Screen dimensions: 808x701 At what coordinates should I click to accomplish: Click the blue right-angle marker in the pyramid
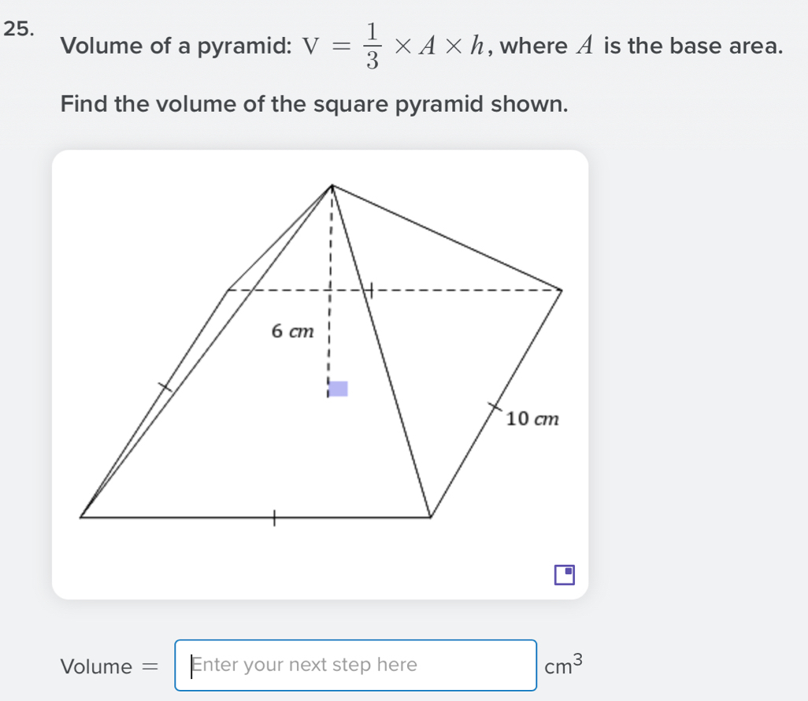[338, 388]
